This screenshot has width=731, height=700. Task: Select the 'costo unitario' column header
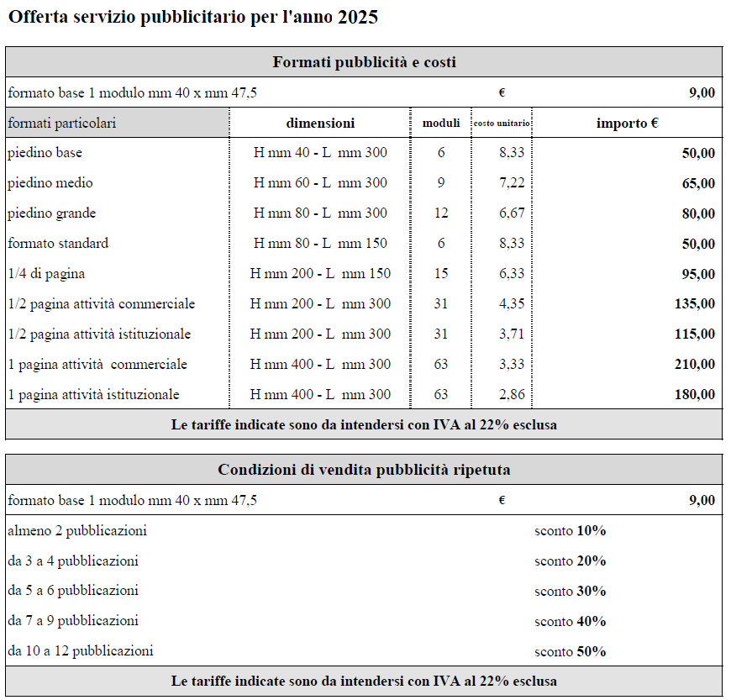click(x=502, y=124)
